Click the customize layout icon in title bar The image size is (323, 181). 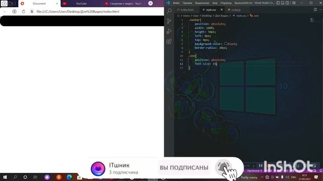coord(294,3)
